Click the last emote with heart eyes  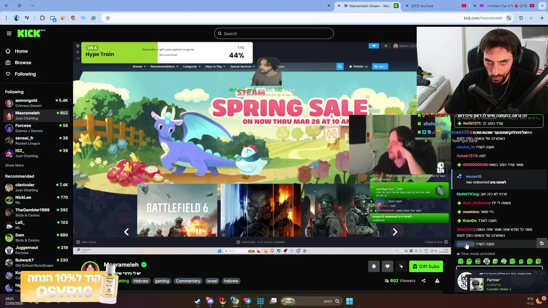[x=538, y=261]
